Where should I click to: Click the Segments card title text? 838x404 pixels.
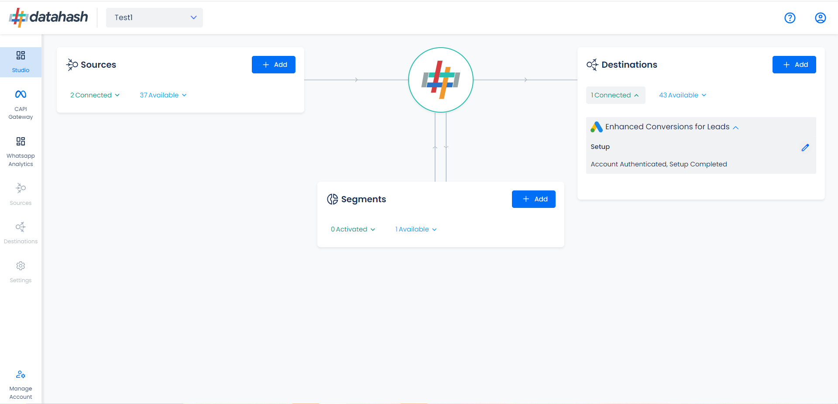pyautogui.click(x=364, y=199)
